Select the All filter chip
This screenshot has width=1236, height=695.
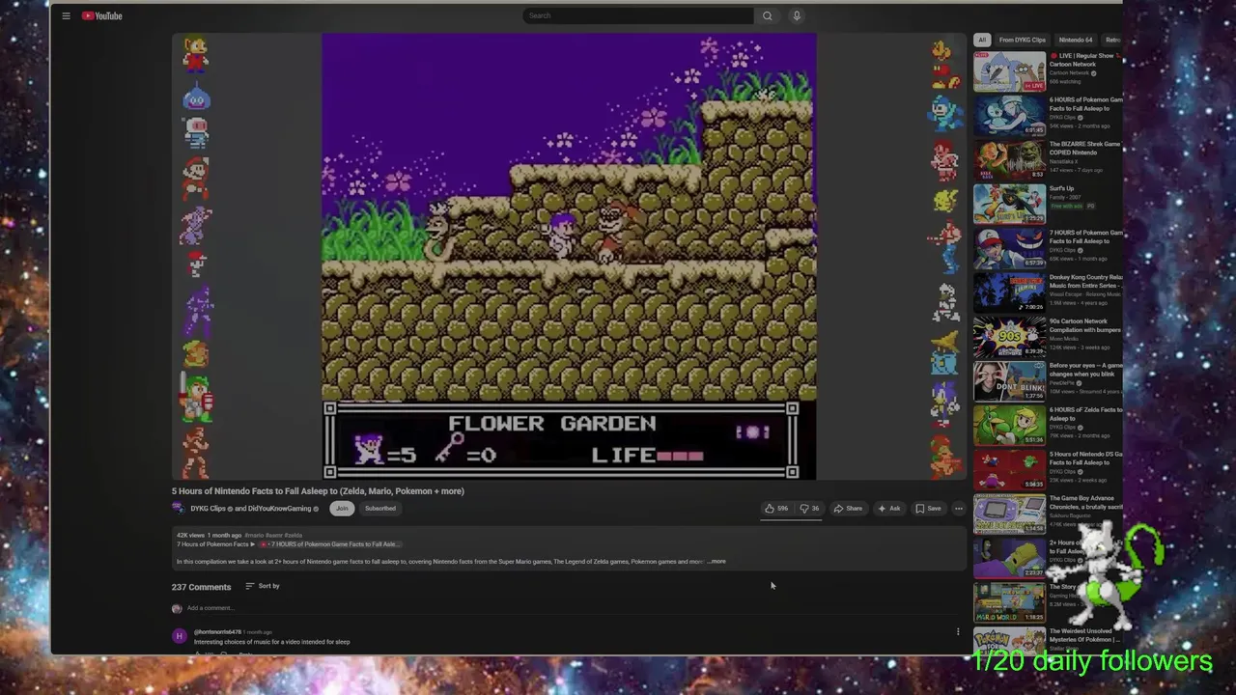point(982,40)
